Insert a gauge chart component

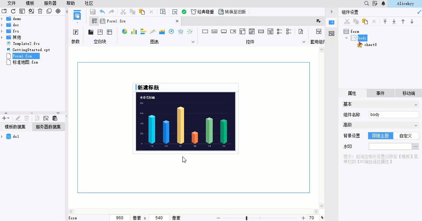pyautogui.click(x=171, y=31)
